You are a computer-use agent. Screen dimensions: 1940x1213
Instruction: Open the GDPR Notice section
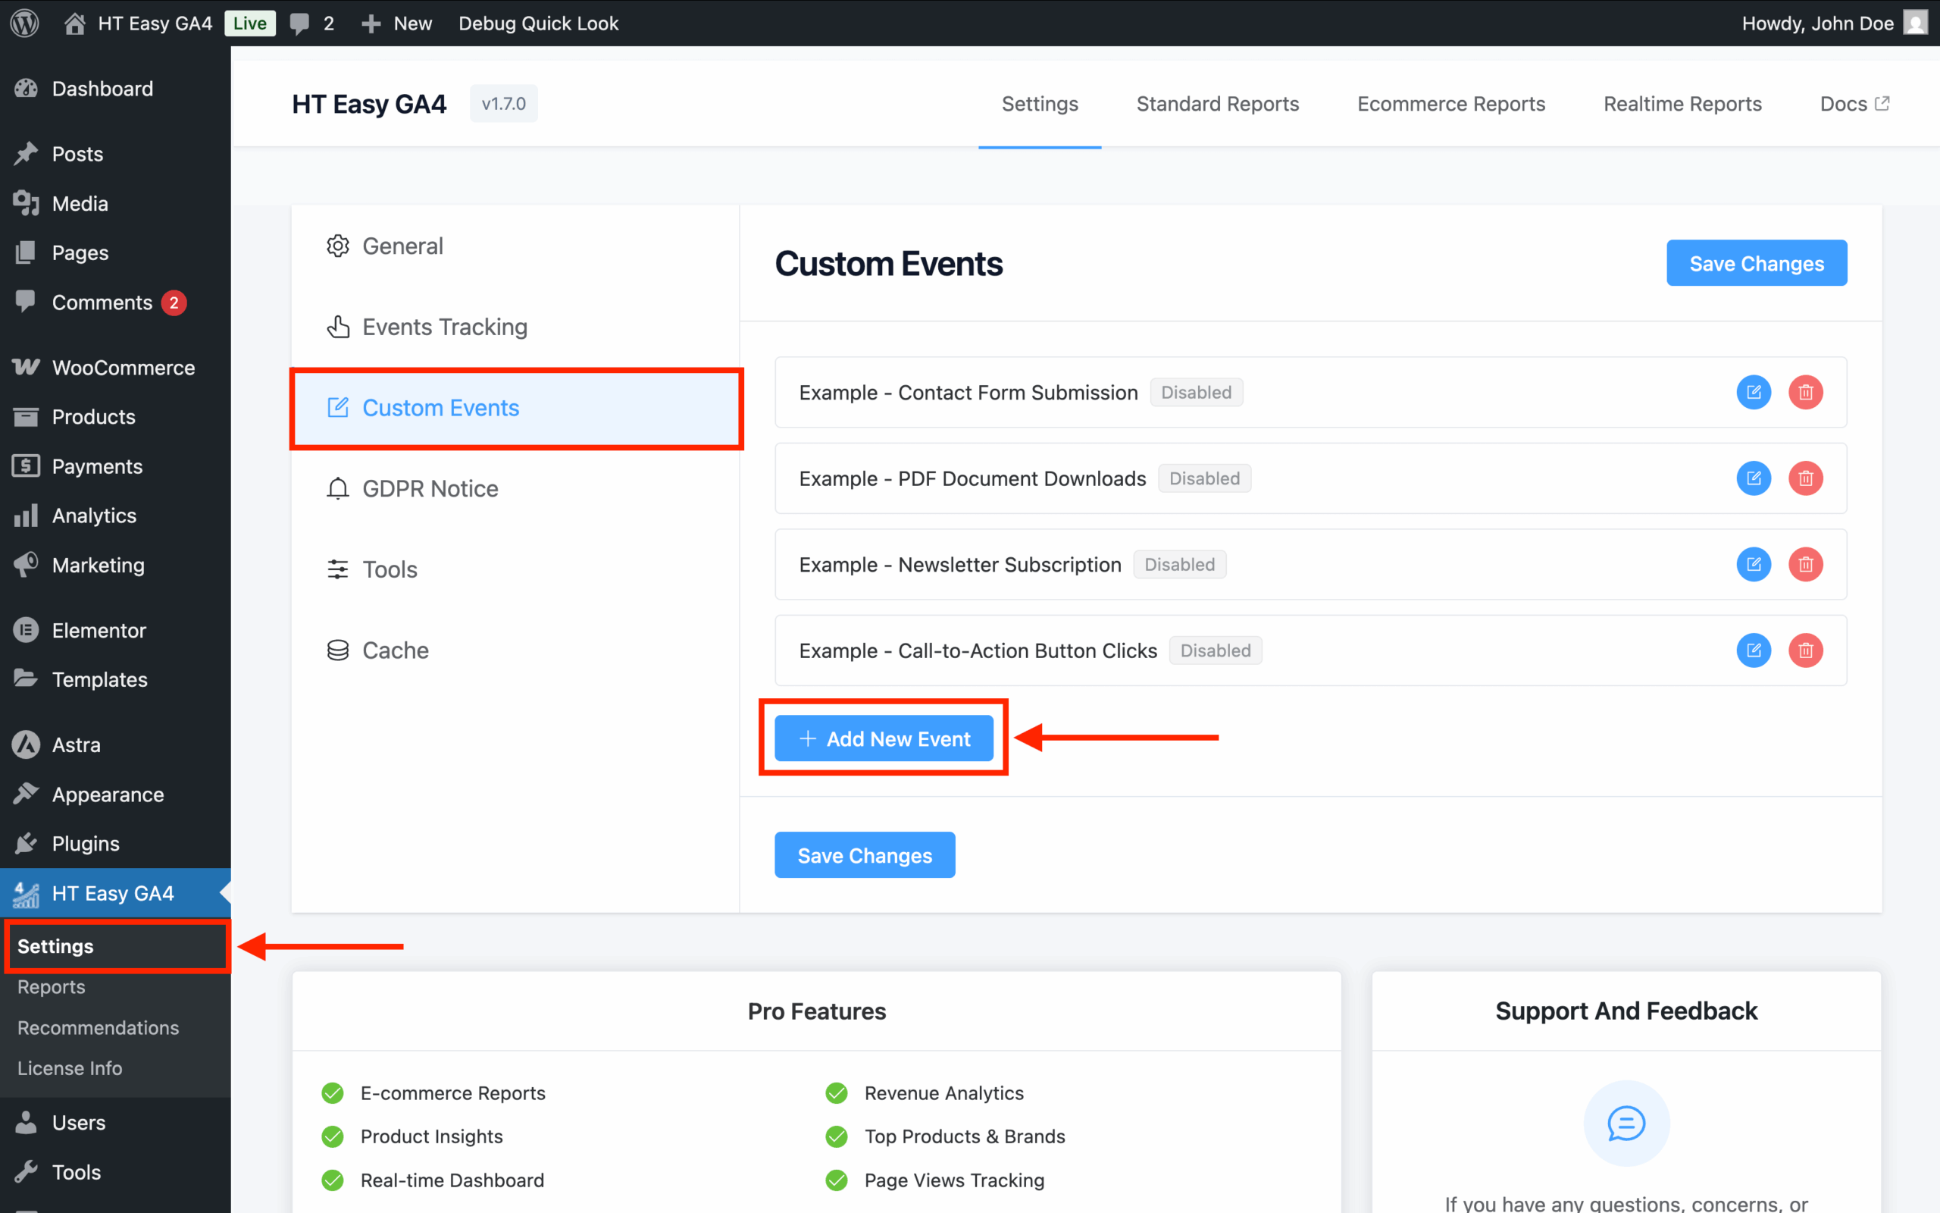[x=430, y=487]
